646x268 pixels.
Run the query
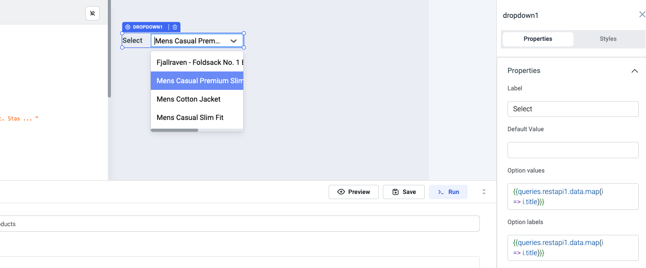coord(448,192)
